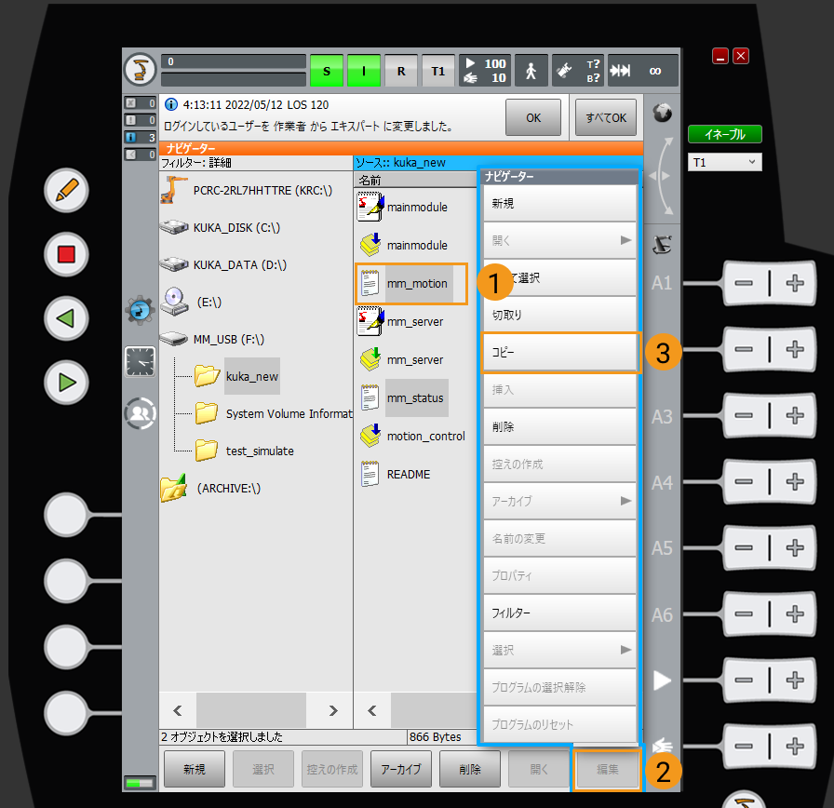Viewport: 834px width, 808px height.
Task: Choose コピー in the context menu
Action: pos(559,352)
